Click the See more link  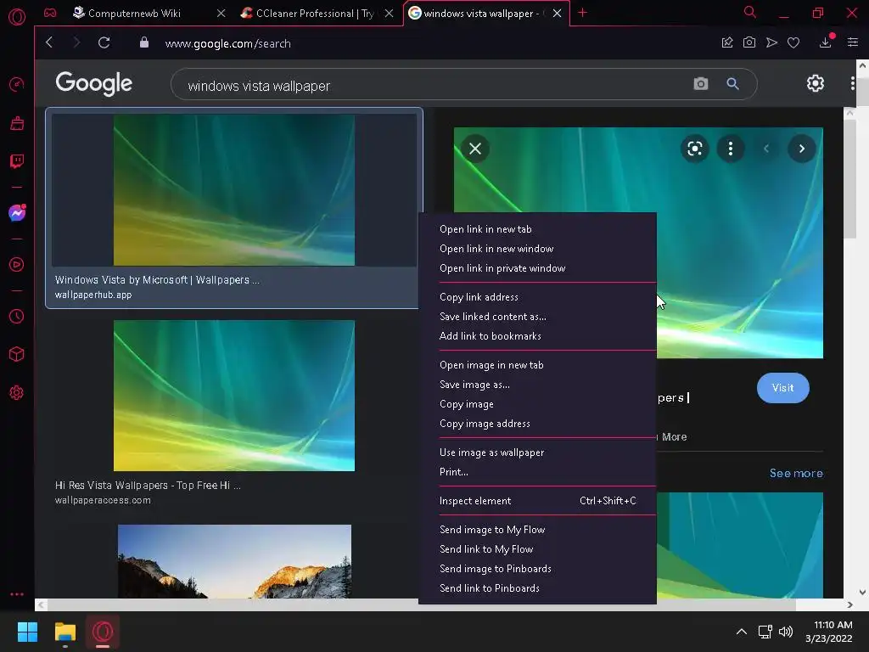pos(796,473)
